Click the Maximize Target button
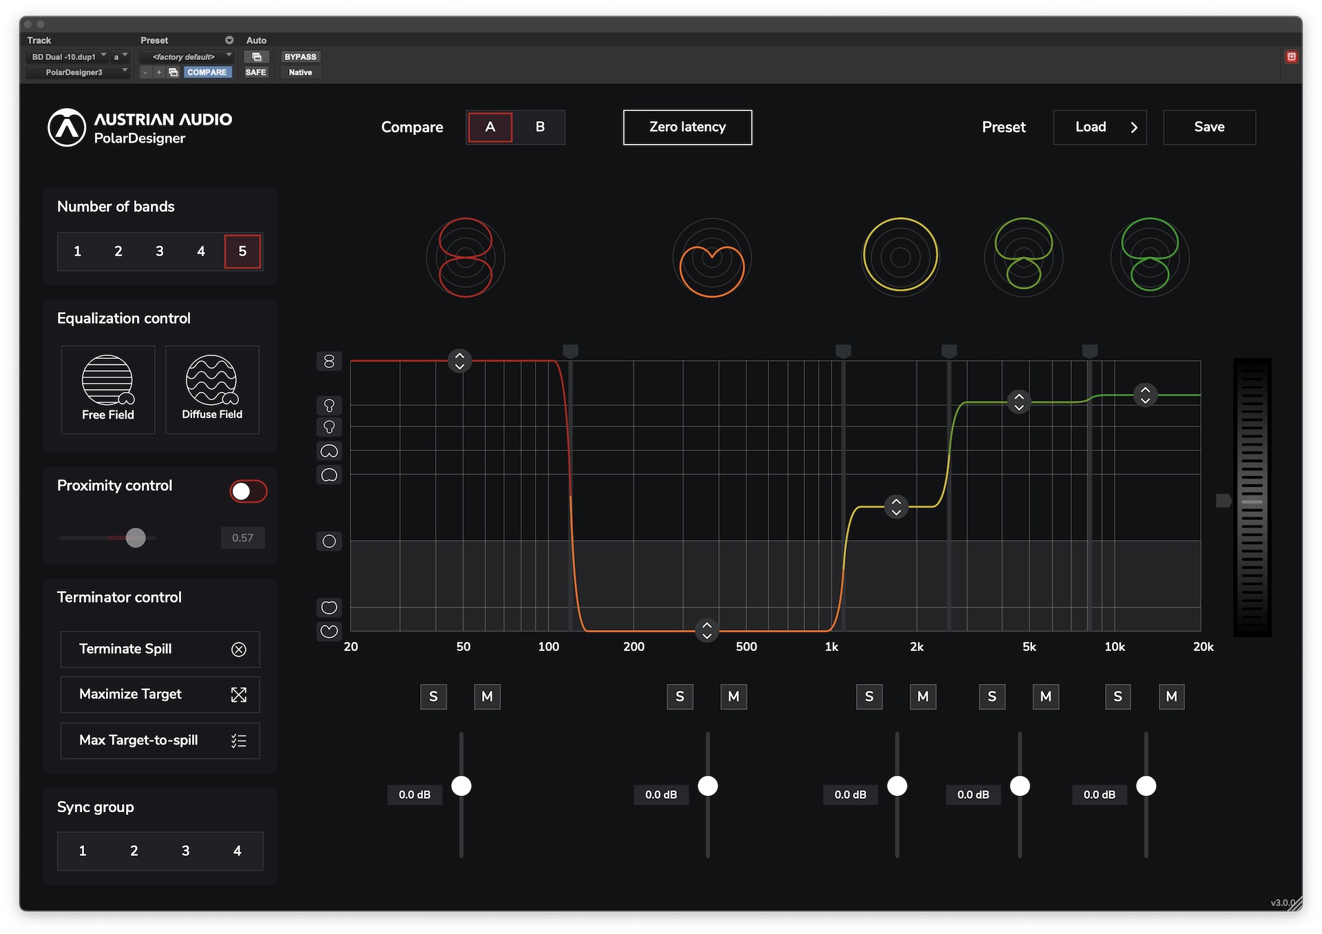This screenshot has height=934, width=1322. click(160, 694)
